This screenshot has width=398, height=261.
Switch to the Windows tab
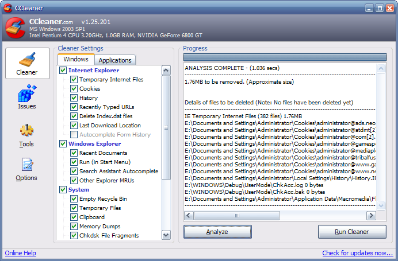(76, 59)
